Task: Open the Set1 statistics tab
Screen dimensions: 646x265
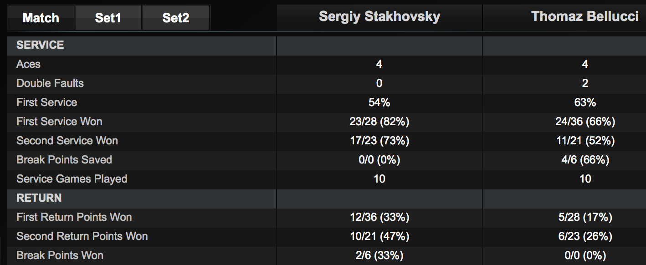Action: [x=108, y=18]
